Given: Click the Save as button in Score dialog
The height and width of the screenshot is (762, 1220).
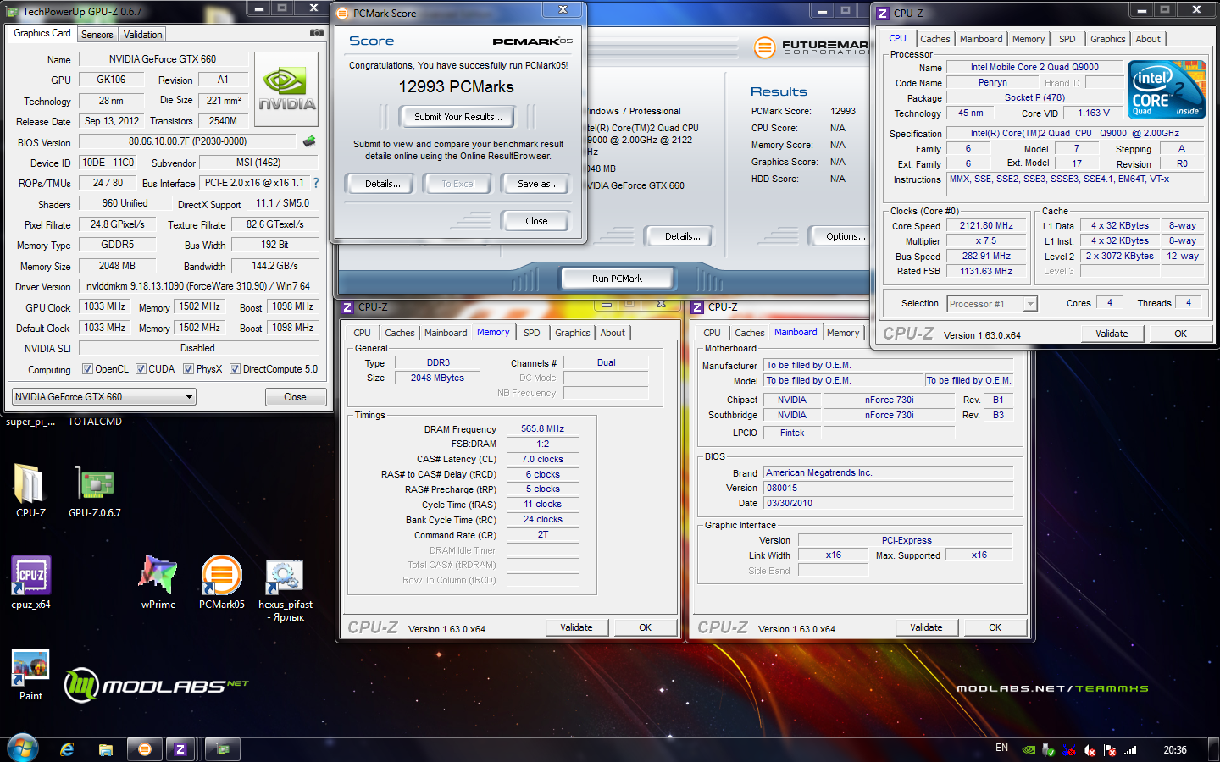Looking at the screenshot, I should point(537,184).
